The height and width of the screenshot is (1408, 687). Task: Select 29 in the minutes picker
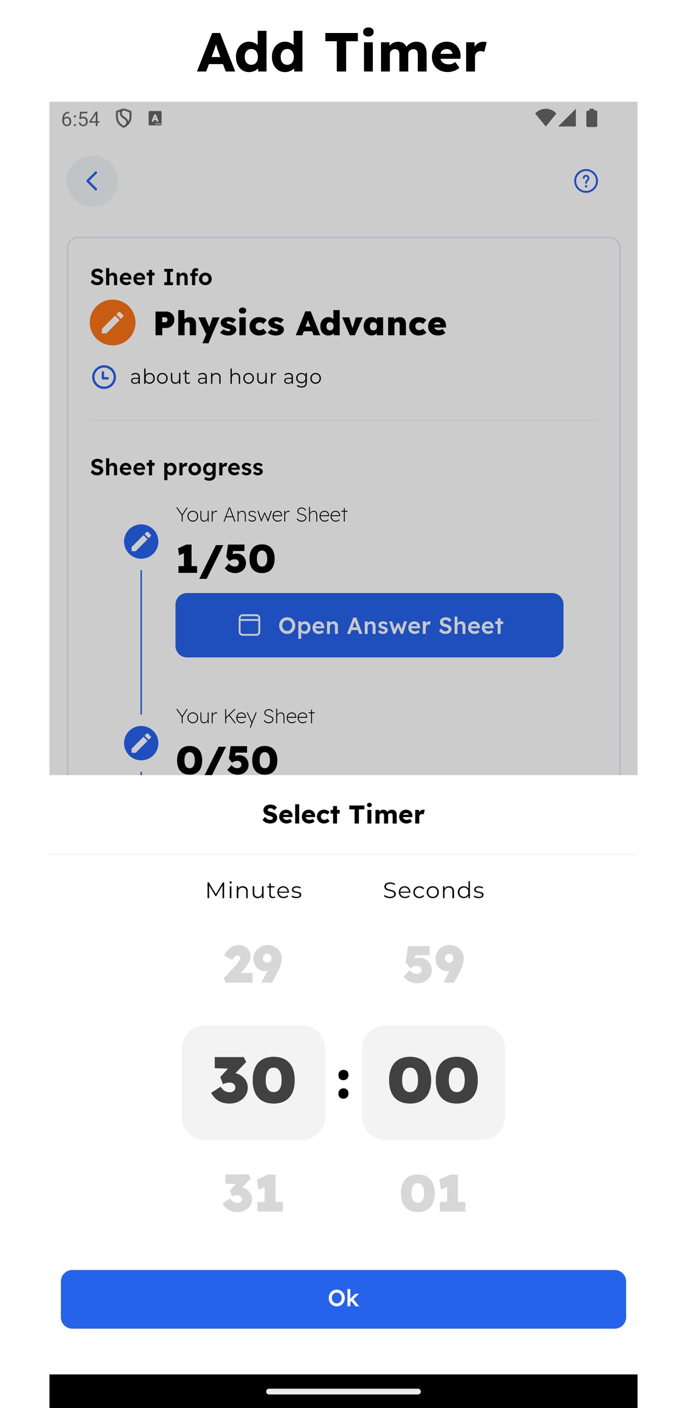click(x=253, y=965)
